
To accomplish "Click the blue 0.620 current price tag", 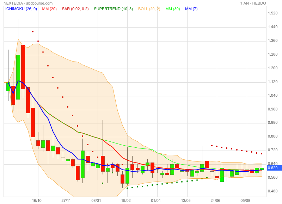I will click(274, 168).
